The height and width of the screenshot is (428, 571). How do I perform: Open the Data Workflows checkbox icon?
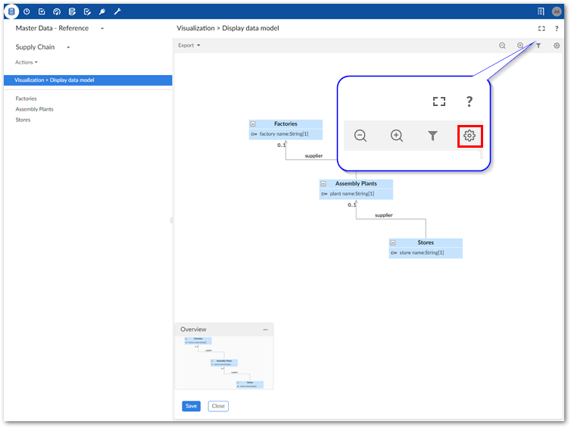click(x=42, y=11)
